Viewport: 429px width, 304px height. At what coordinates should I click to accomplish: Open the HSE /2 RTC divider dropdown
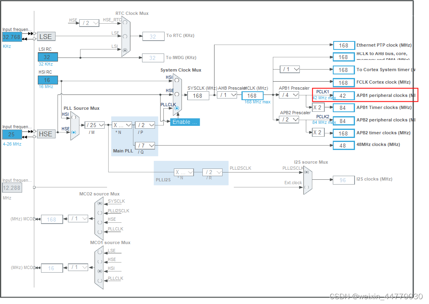89,23
